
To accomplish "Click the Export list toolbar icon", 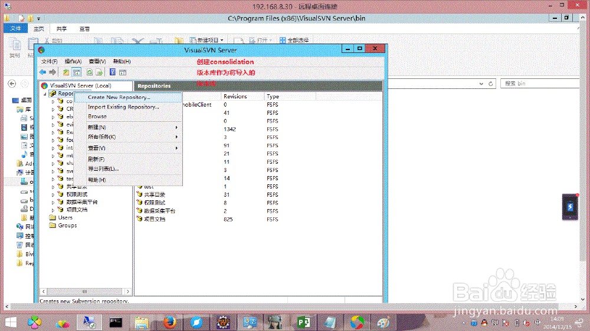I will (x=99, y=72).
